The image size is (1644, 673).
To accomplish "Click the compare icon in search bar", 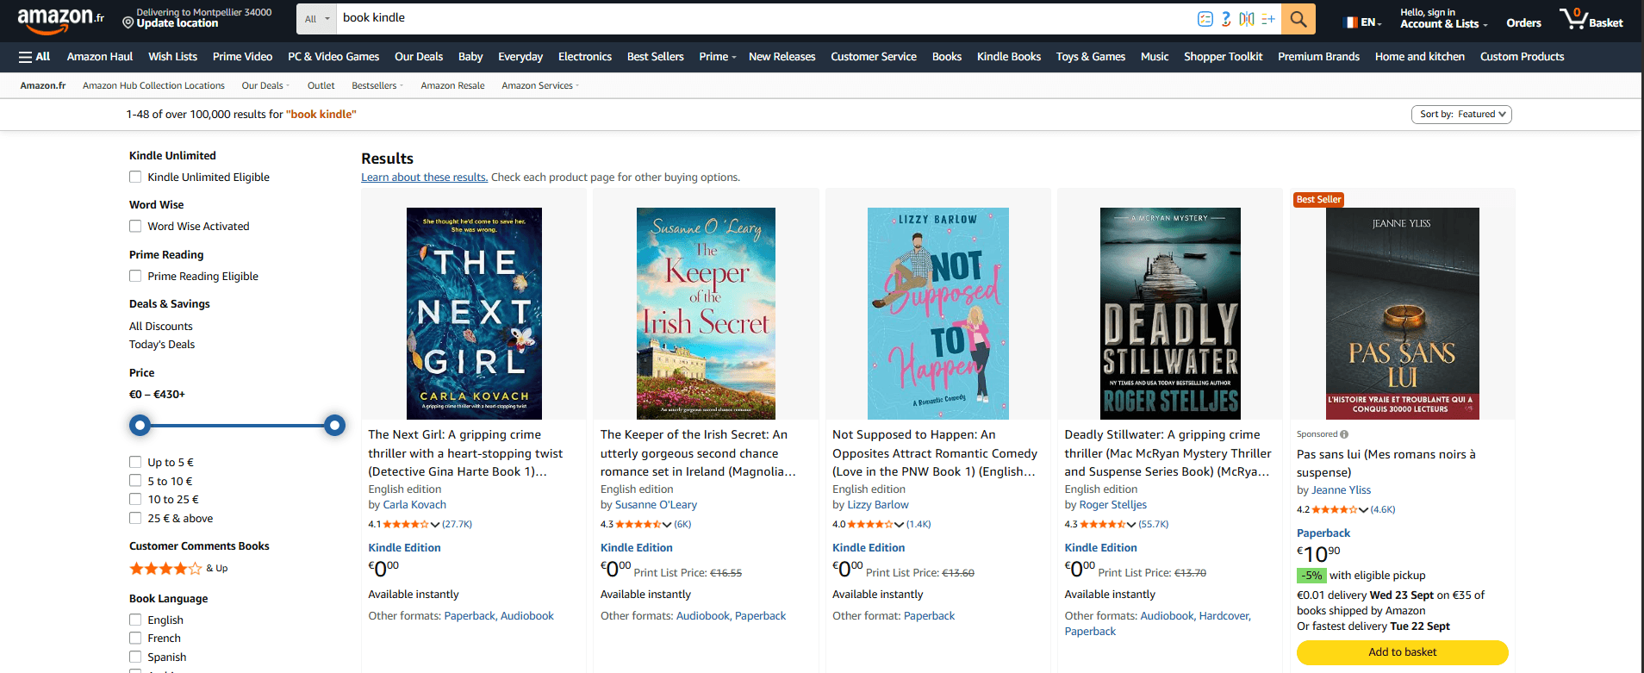I will pos(1247,19).
